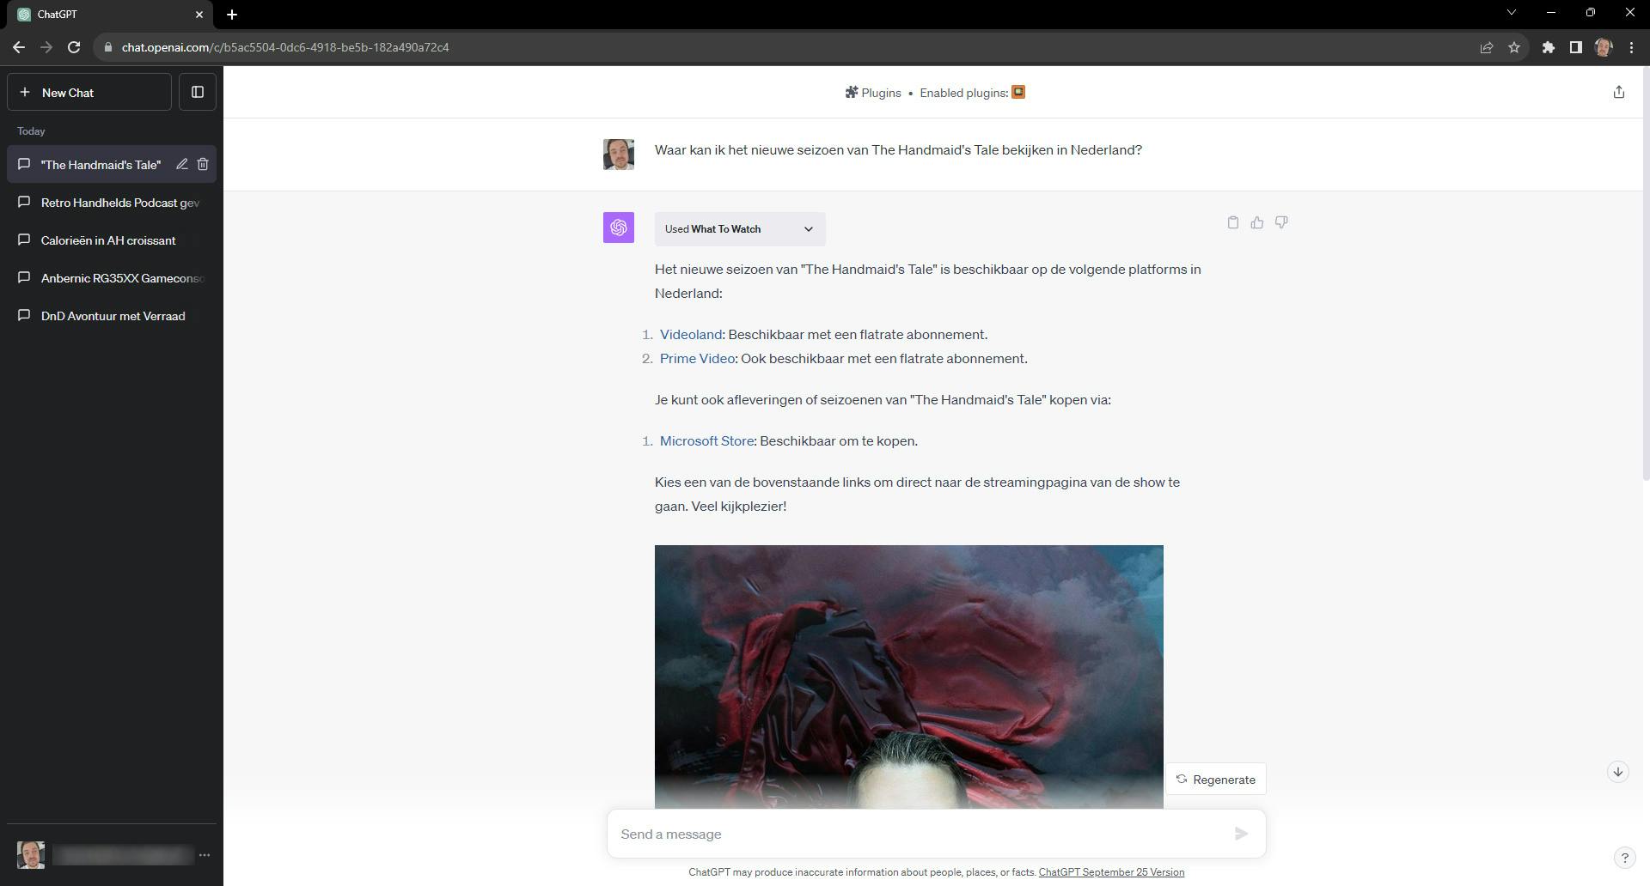Screen dimensions: 1650x886
Task: Open the Calorieën in AH croissant chat
Action: point(112,240)
